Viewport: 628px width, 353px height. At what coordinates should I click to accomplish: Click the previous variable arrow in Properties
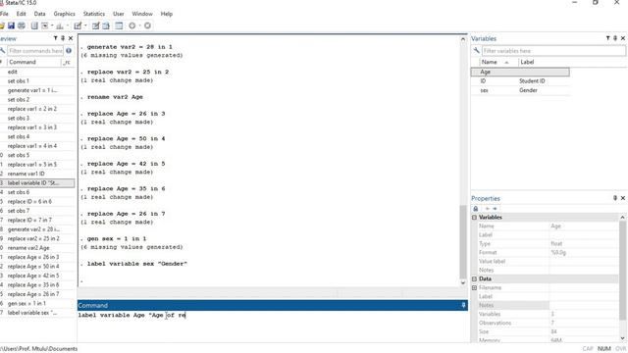pyautogui.click(x=488, y=209)
